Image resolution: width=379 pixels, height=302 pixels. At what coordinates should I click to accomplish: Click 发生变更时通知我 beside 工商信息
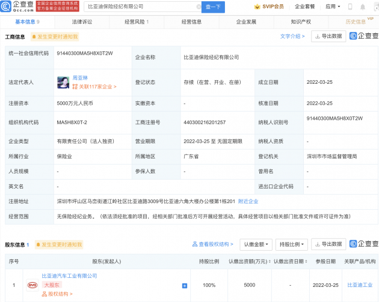click(55, 37)
